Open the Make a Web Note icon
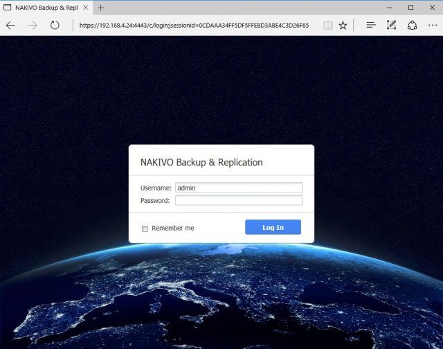Screen dimensions: 443x349 point(391,25)
